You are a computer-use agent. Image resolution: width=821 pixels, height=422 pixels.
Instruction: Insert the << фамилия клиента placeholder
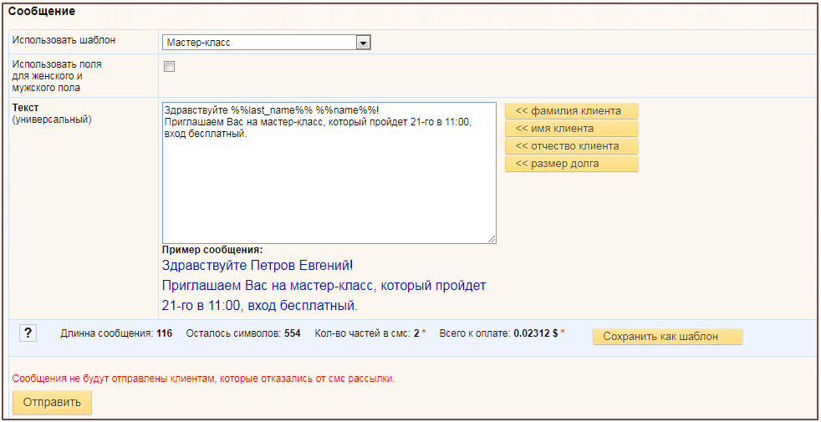(x=571, y=111)
